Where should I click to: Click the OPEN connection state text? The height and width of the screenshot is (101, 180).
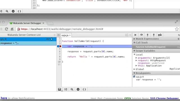127,98
